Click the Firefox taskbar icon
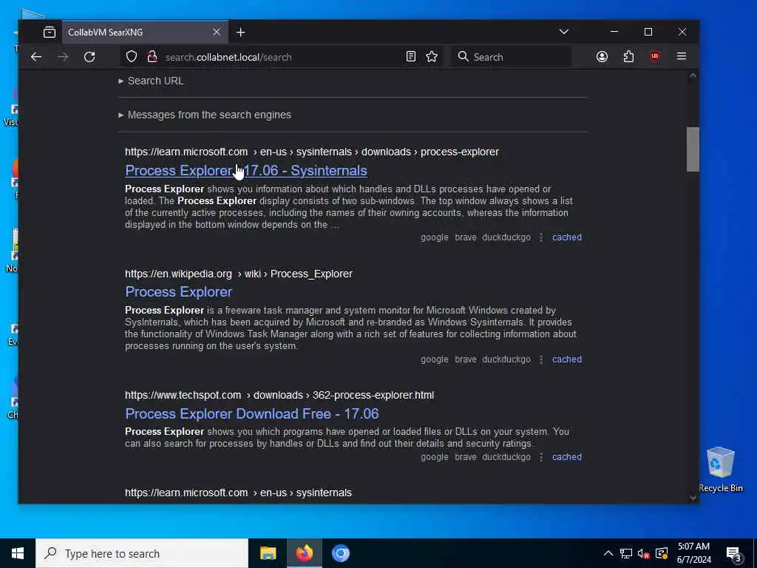This screenshot has height=568, width=757. pos(304,553)
